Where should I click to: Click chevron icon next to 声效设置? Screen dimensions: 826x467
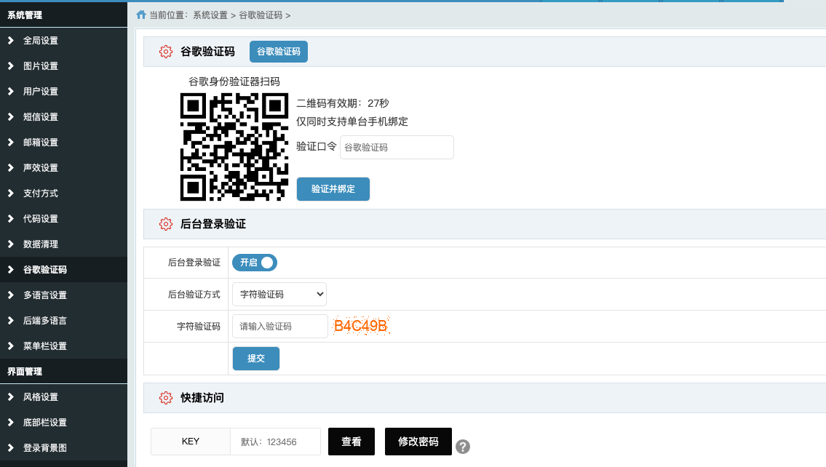pos(10,167)
